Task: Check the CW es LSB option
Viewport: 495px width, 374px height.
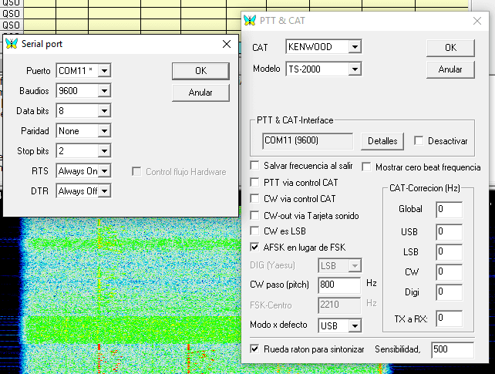Action: (x=254, y=231)
